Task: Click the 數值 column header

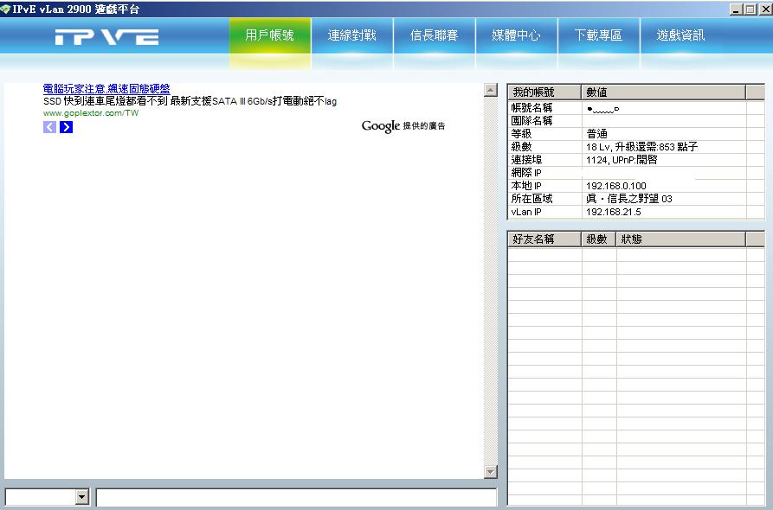Action: 664,92
